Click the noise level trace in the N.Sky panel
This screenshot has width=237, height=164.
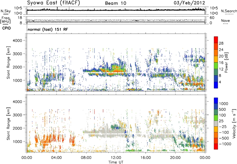(116, 10)
